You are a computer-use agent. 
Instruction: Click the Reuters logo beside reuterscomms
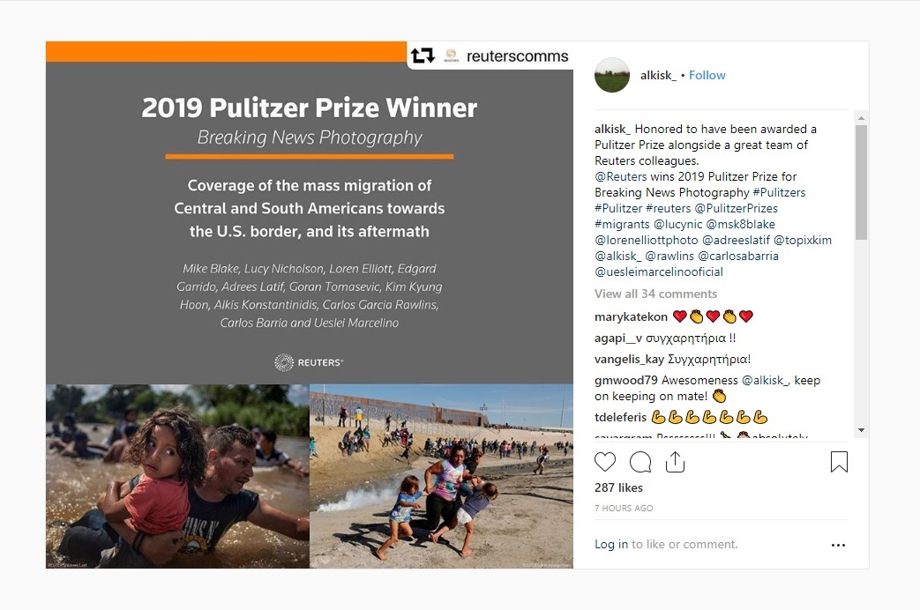click(451, 56)
